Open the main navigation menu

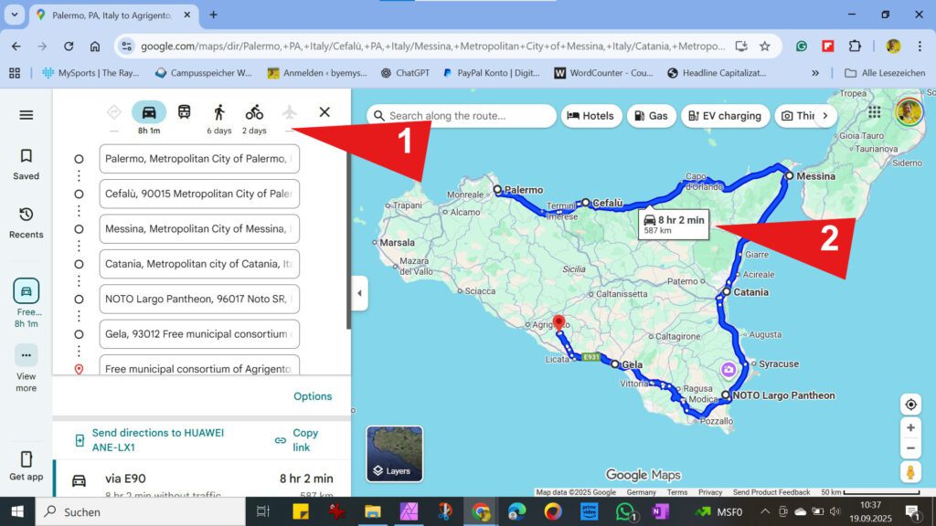coord(25,115)
